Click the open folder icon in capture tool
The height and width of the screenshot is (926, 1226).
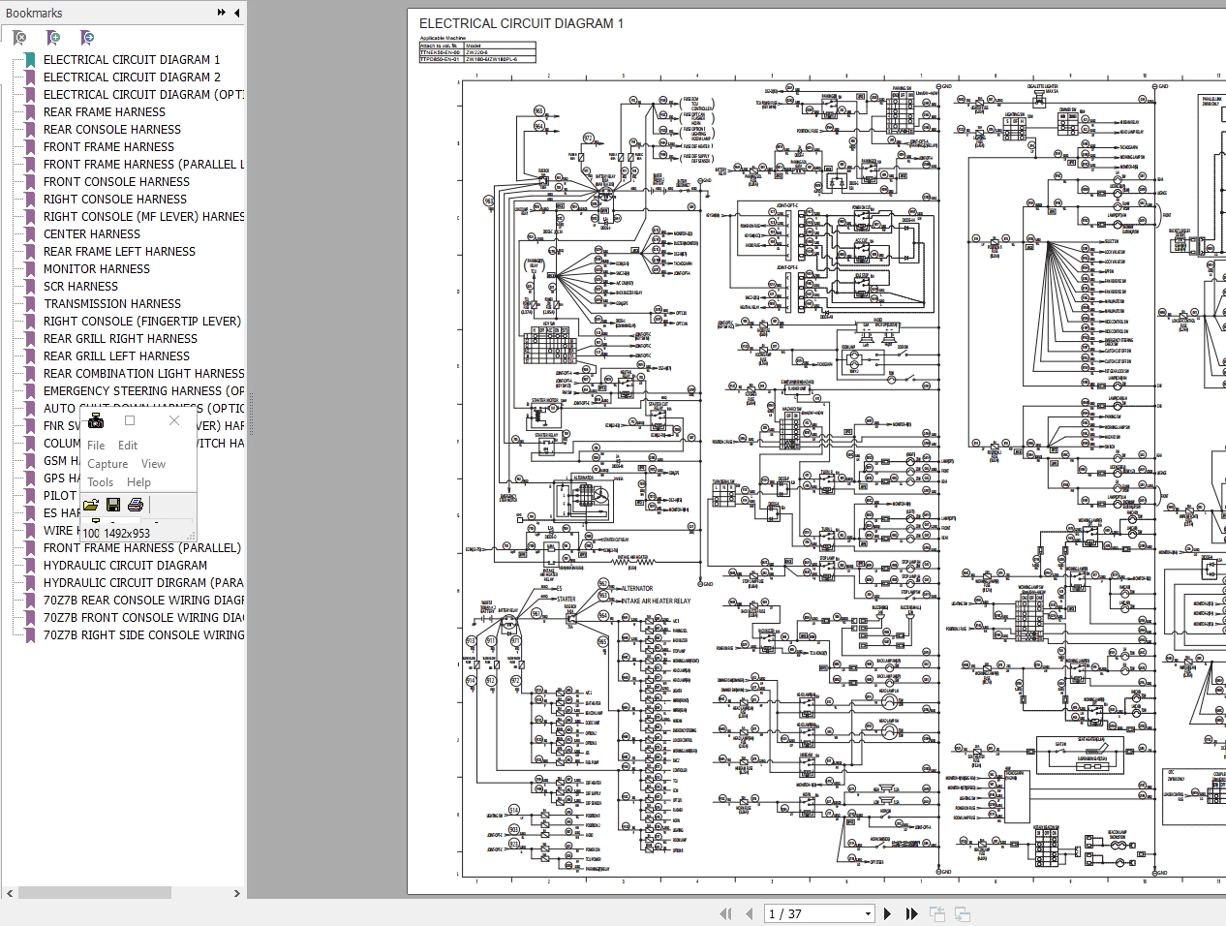coord(91,505)
